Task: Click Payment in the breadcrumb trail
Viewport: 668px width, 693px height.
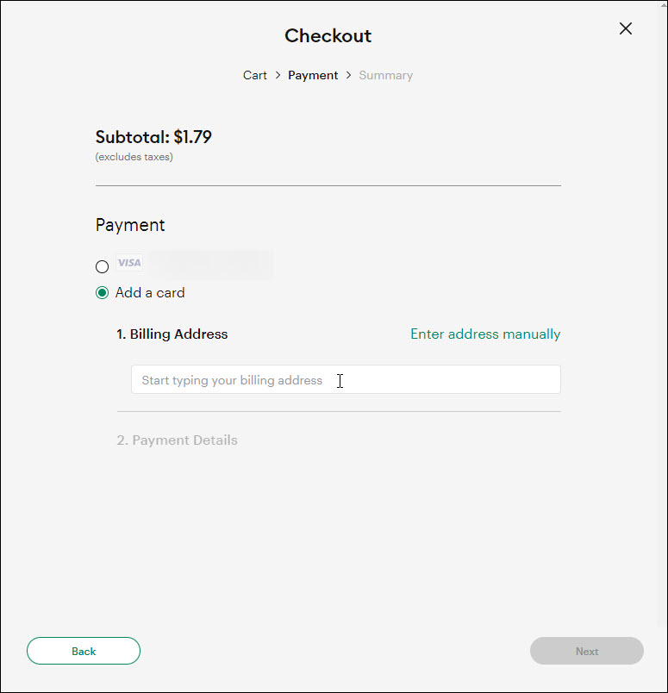Action: click(313, 75)
